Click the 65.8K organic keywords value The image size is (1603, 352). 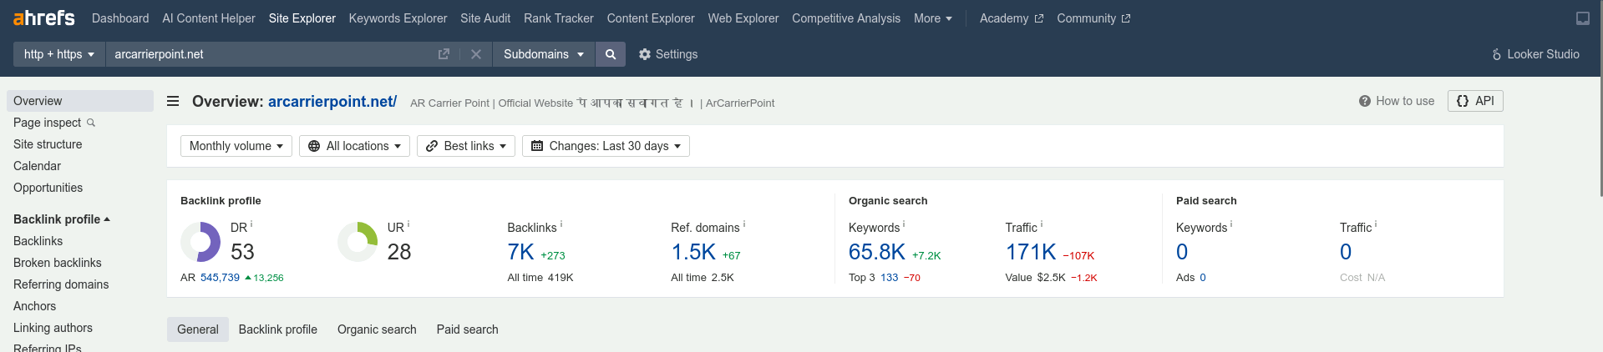tap(877, 252)
